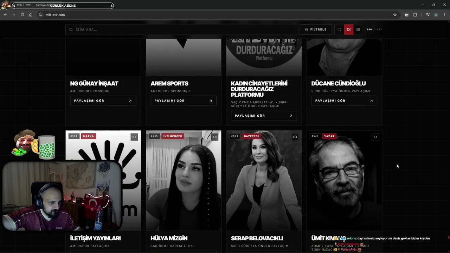Click the 480 / 635 results counter
Image resolution: width=450 pixels, height=253 pixels.
[x=374, y=30]
